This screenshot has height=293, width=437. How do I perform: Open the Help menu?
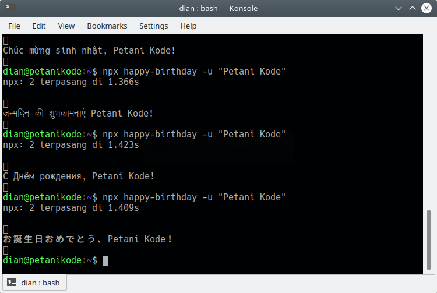[x=188, y=26]
